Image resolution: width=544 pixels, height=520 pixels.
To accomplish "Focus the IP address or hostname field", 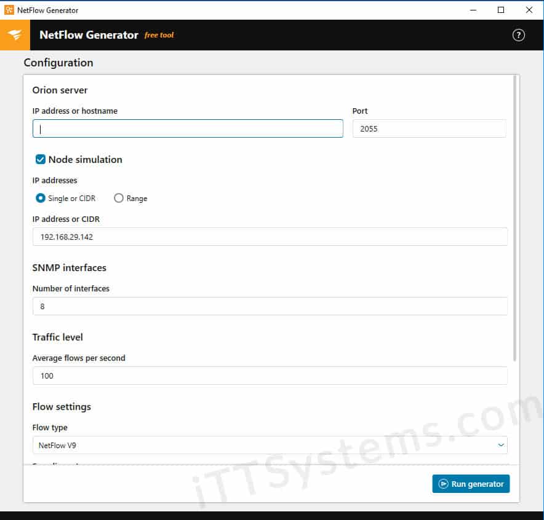I will (x=188, y=128).
